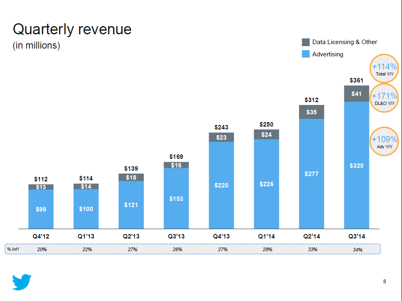
Task: Click the % Int'l row label
Action: [x=13, y=249]
